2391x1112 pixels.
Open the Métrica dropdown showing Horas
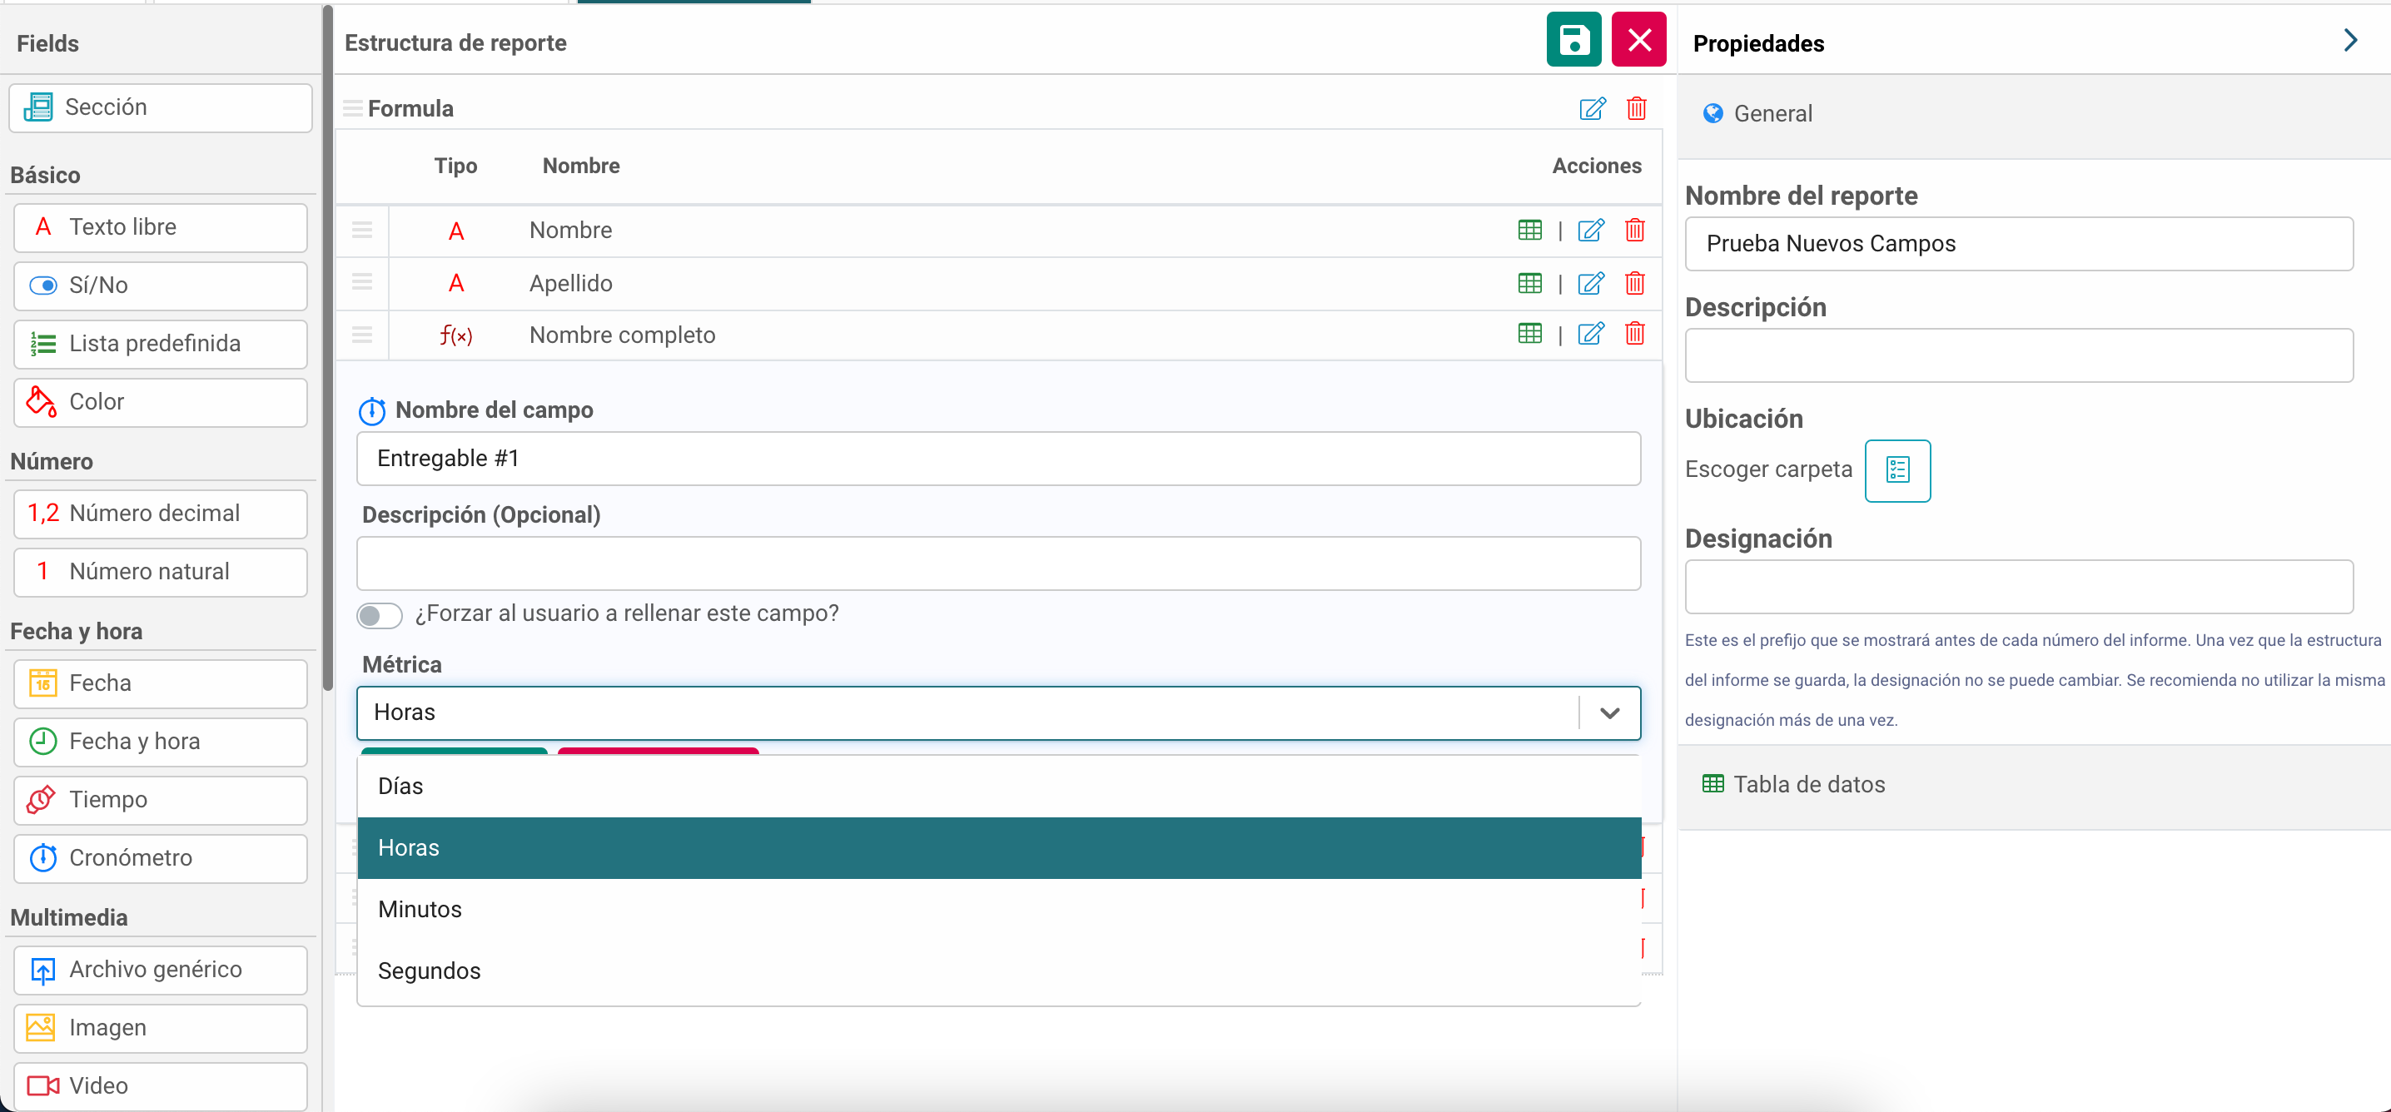pyautogui.click(x=998, y=712)
